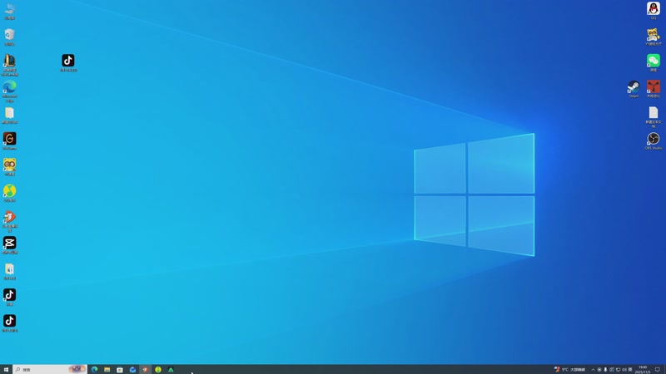Launch the League of Legends desktop shortcut
666x374 pixels.
(x=9, y=65)
